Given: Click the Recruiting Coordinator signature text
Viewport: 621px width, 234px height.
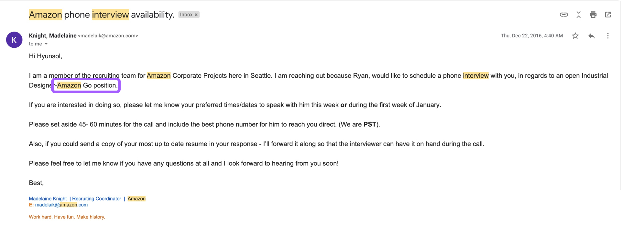Looking at the screenshot, I should (97, 199).
